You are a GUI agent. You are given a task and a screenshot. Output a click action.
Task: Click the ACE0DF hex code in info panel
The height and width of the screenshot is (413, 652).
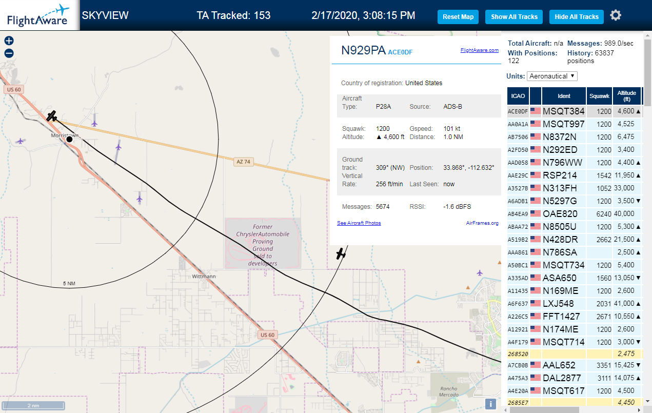tap(400, 52)
